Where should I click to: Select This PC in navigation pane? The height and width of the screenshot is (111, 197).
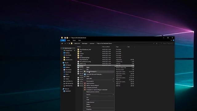click(66, 63)
